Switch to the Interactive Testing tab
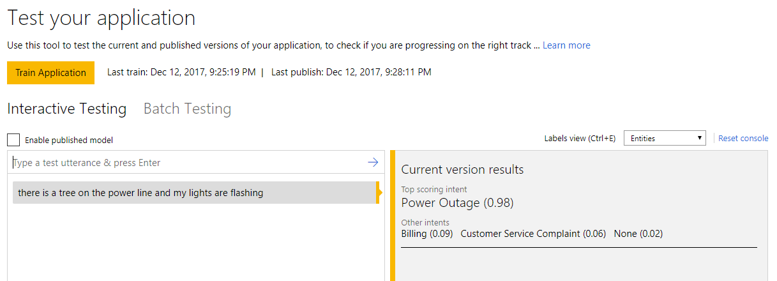 click(66, 109)
